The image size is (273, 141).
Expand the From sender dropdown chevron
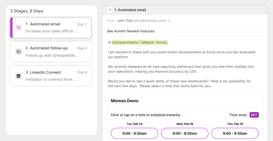coord(169,21)
